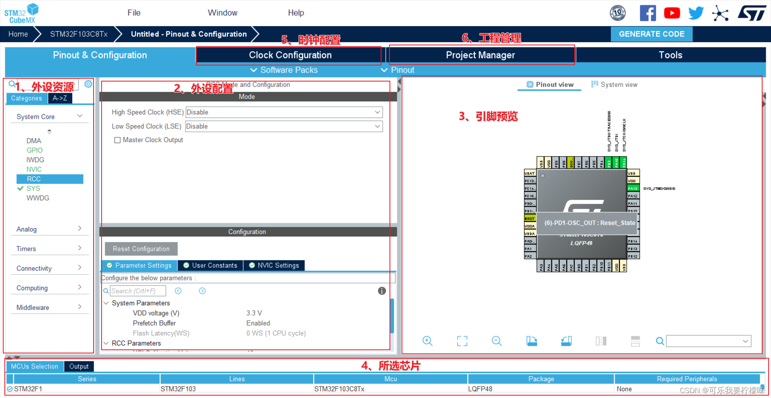Select SYS in System Core list
This screenshot has height=398, width=771.
pos(33,188)
